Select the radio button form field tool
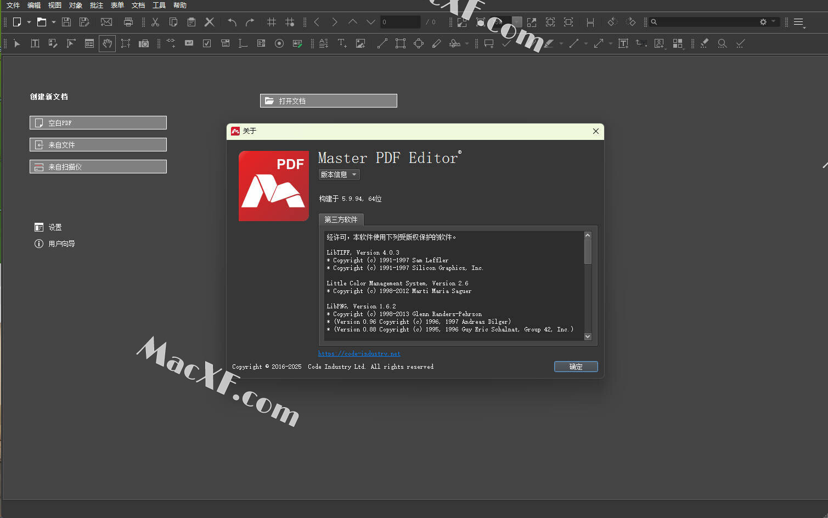 click(279, 43)
